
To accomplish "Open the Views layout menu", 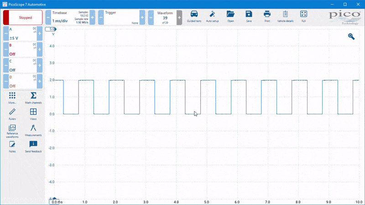I will (x=33, y=114).
